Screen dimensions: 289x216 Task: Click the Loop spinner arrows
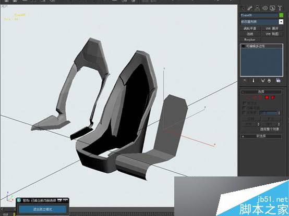point(279,124)
